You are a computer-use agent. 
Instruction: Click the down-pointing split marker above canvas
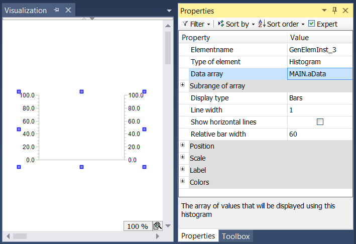pos(92,19)
